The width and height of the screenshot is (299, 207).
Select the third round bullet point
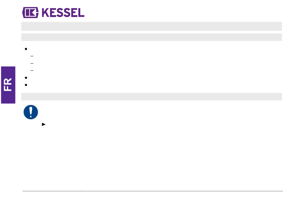pos(26,85)
